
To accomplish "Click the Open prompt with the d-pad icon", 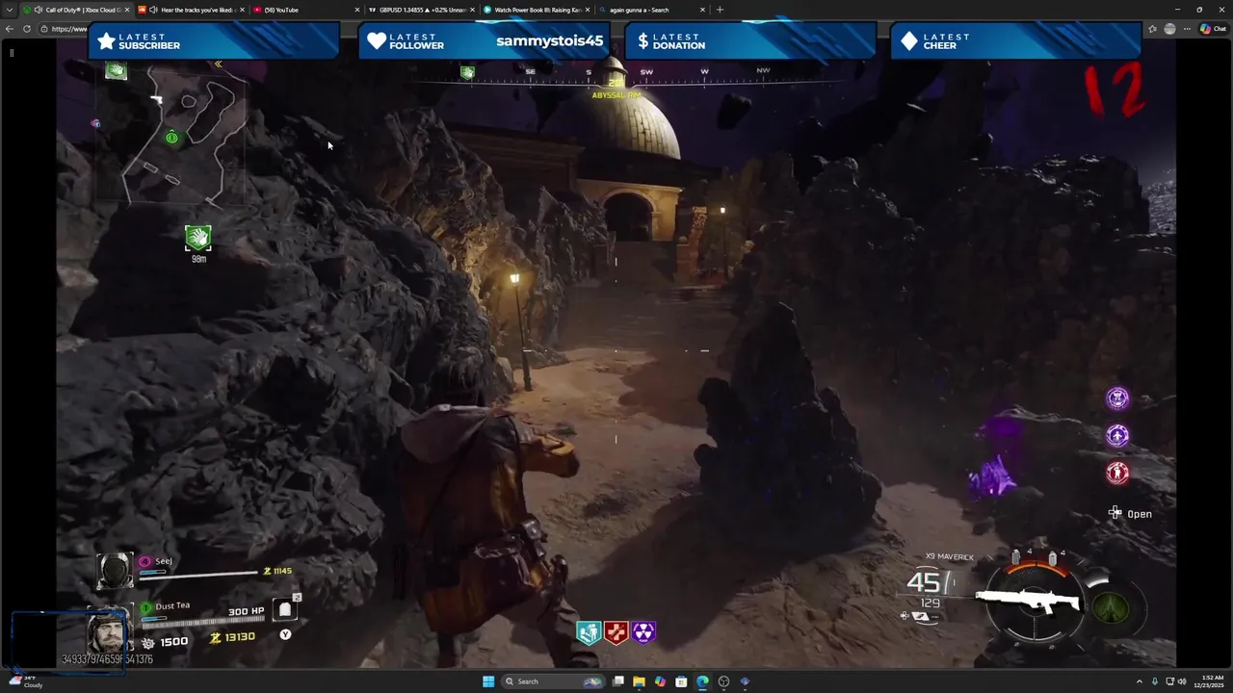I will coord(1130,514).
